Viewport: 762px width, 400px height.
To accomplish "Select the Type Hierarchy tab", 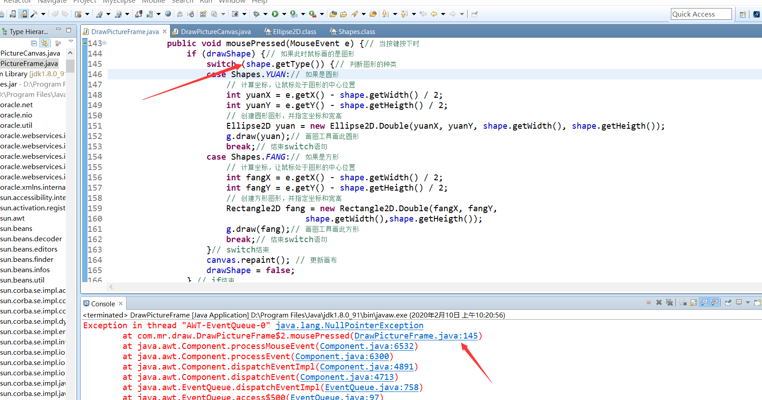I will point(25,31).
